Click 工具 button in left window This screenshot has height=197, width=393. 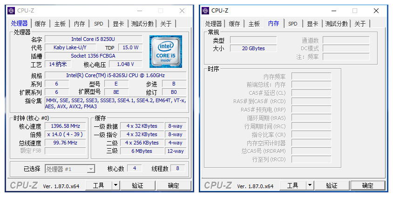pyautogui.click(x=99, y=185)
